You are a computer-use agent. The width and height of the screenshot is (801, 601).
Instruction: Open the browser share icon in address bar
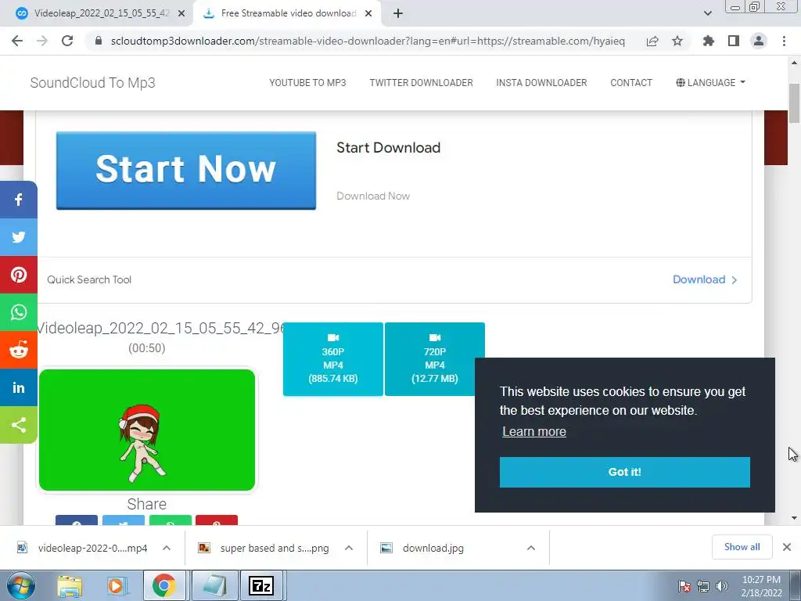652,41
